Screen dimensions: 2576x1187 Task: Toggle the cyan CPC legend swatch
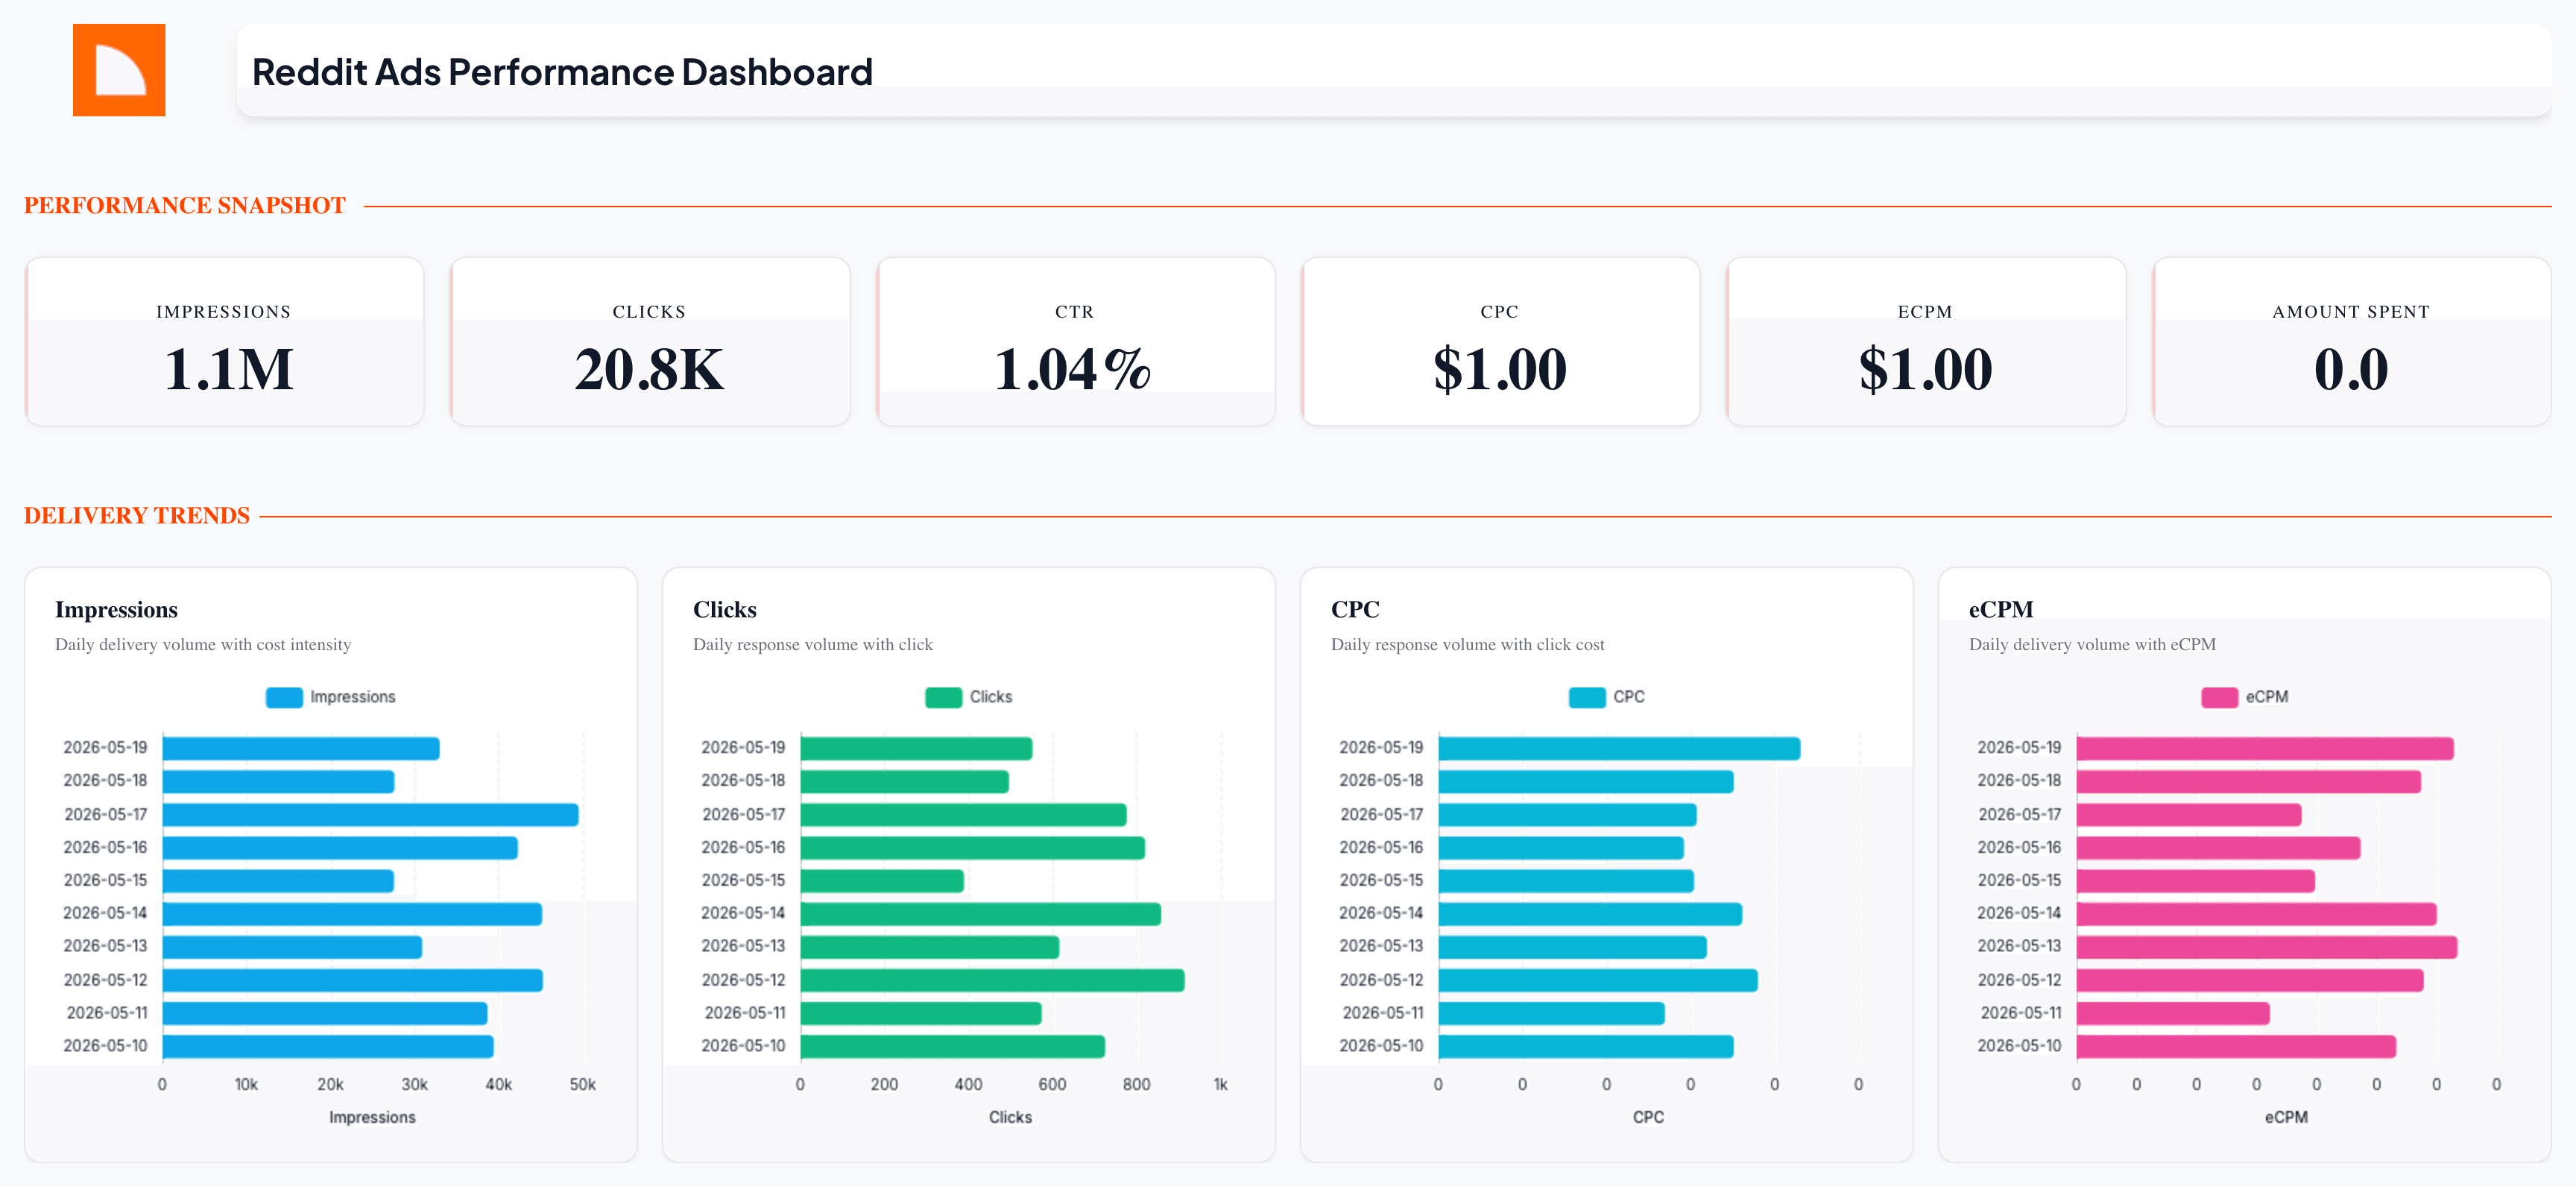coord(1587,697)
